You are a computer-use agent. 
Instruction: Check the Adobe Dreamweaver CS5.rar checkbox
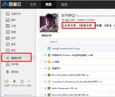coord(42,88)
